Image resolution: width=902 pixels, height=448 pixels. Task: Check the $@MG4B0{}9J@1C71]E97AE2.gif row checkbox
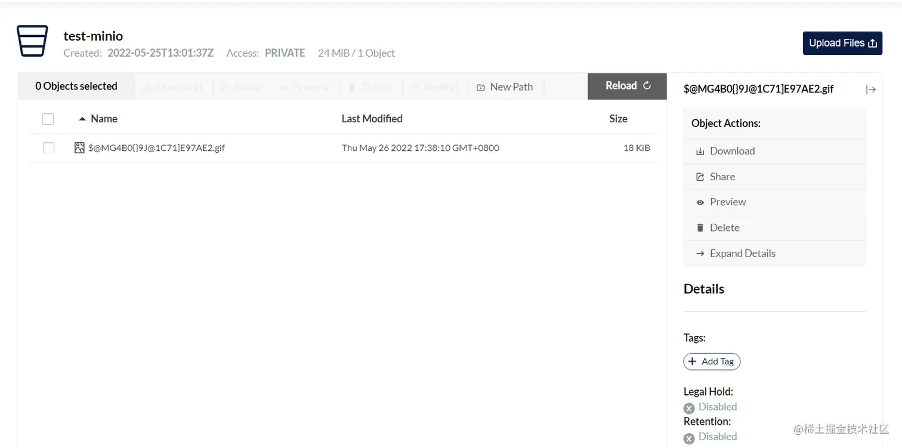pyautogui.click(x=48, y=147)
